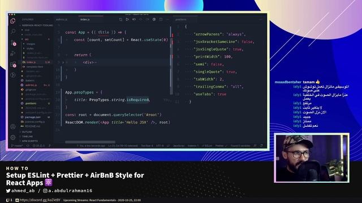Collapse the src folder in explorer
Image resolution: width=362 pixels, height=203 pixels.
pyautogui.click(x=27, y=39)
